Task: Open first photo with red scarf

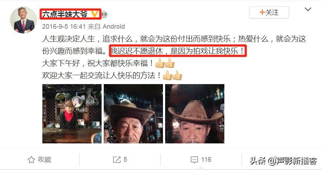Action: coord(72,114)
